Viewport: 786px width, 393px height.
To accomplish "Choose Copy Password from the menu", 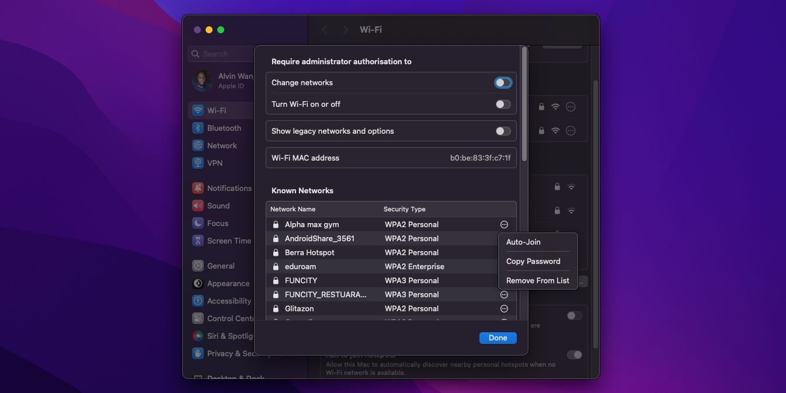I will pyautogui.click(x=533, y=261).
